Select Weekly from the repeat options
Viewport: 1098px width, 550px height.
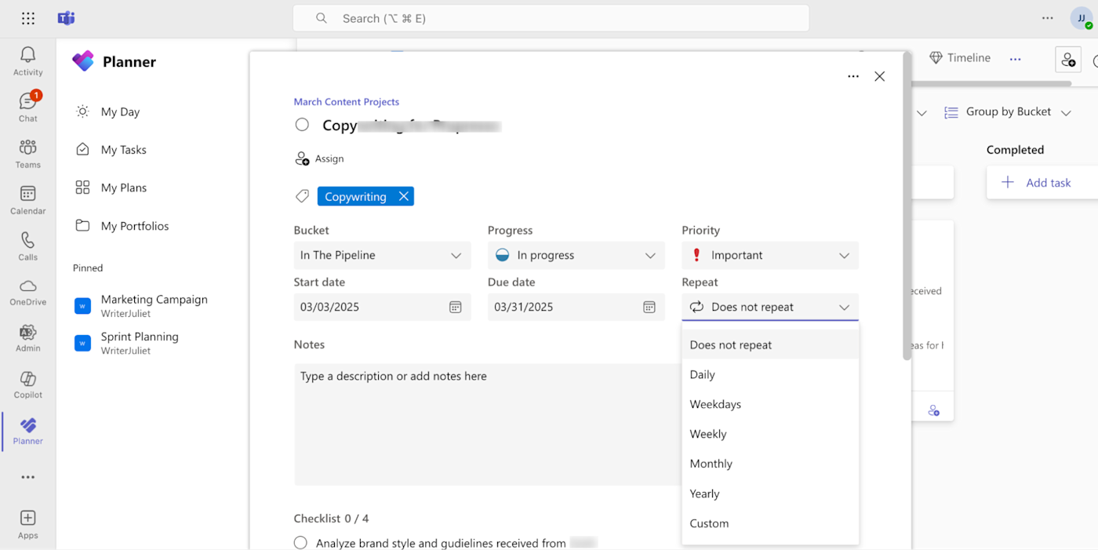pyautogui.click(x=708, y=434)
